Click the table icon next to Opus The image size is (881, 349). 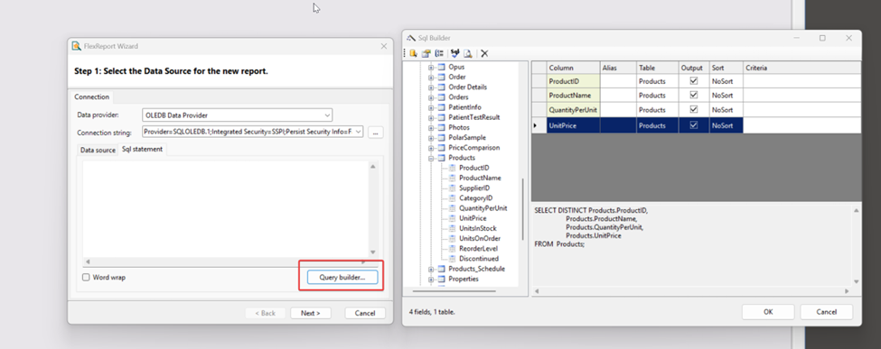(x=441, y=67)
